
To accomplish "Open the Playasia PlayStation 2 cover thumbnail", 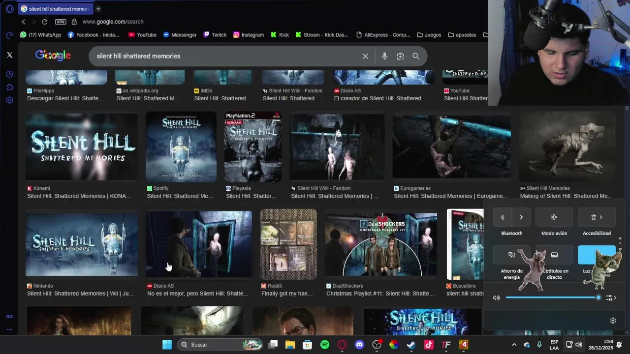I will [253, 147].
